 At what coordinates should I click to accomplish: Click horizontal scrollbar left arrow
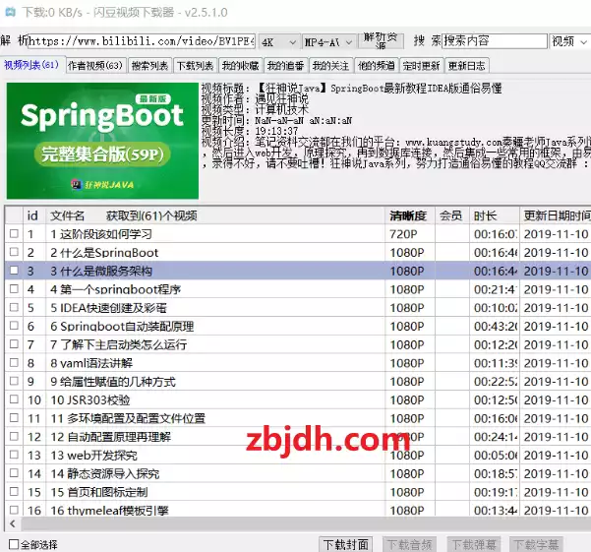pyautogui.click(x=13, y=523)
